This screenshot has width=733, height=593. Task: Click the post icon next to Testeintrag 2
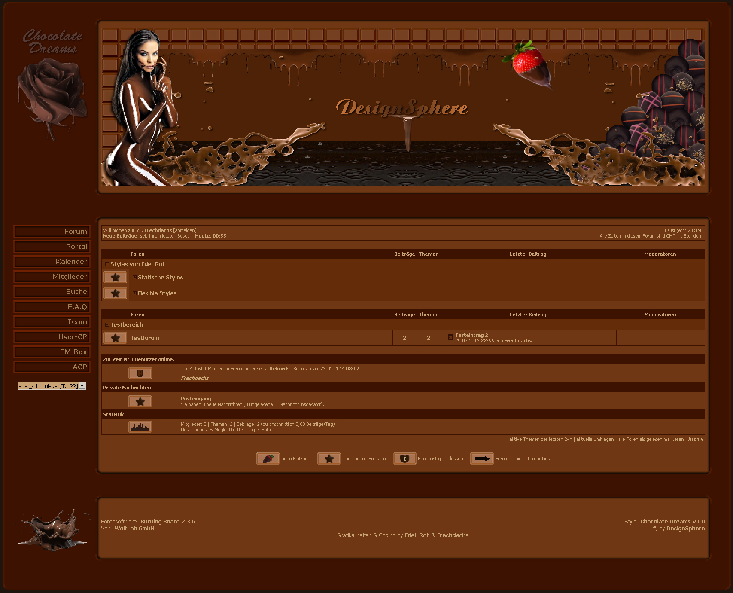tap(450, 337)
